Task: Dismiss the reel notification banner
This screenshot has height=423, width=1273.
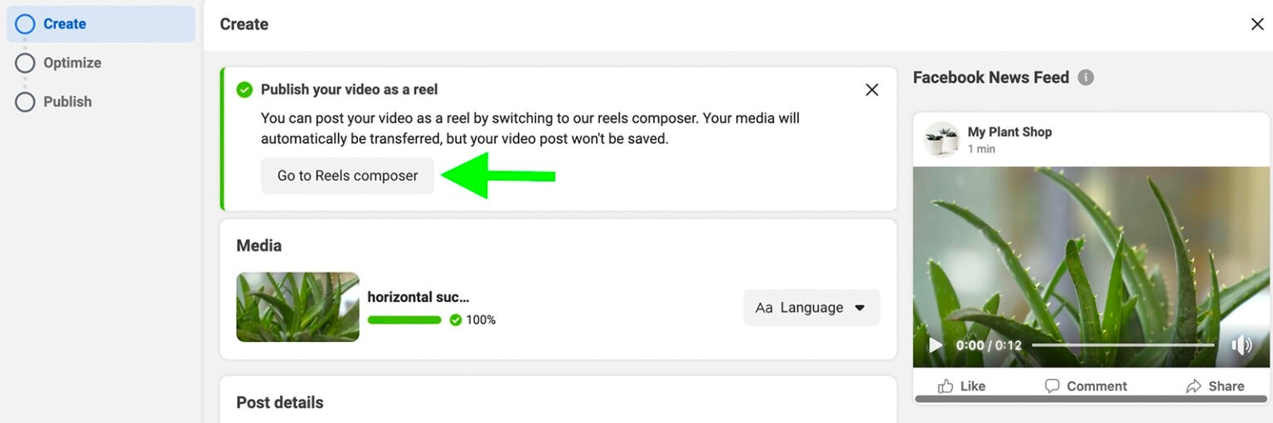Action: coord(872,89)
